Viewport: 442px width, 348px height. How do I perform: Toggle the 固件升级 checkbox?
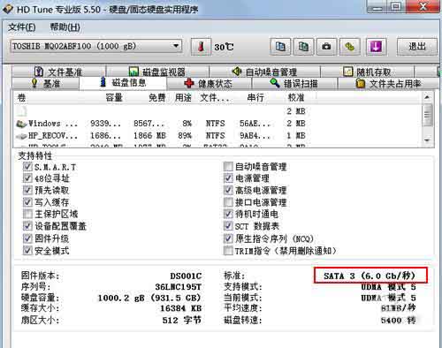click(x=27, y=238)
